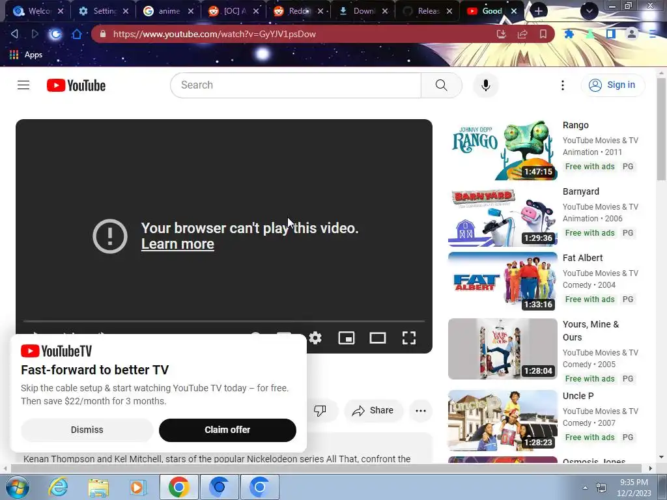The width and height of the screenshot is (667, 500).
Task: Click the vertical page scrollbar
Action: (x=660, y=129)
